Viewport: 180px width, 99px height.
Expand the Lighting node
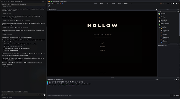159,16
